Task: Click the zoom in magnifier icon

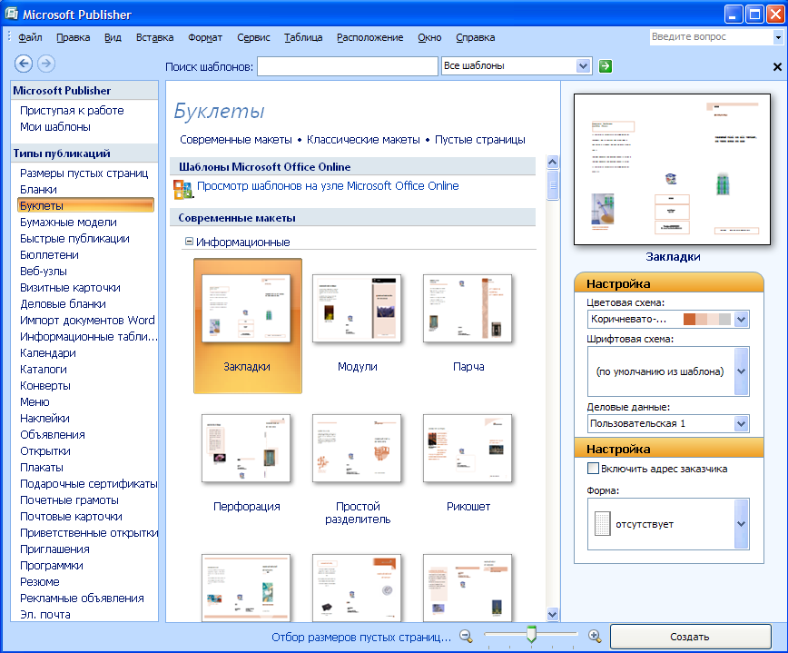Action: (x=595, y=637)
